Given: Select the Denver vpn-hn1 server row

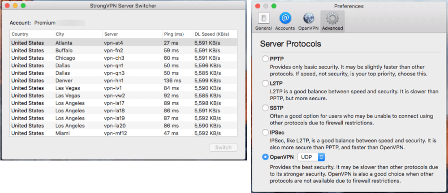Looking at the screenshot, I should 124,80.
